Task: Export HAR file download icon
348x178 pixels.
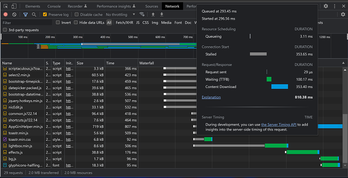Action: coord(162,14)
